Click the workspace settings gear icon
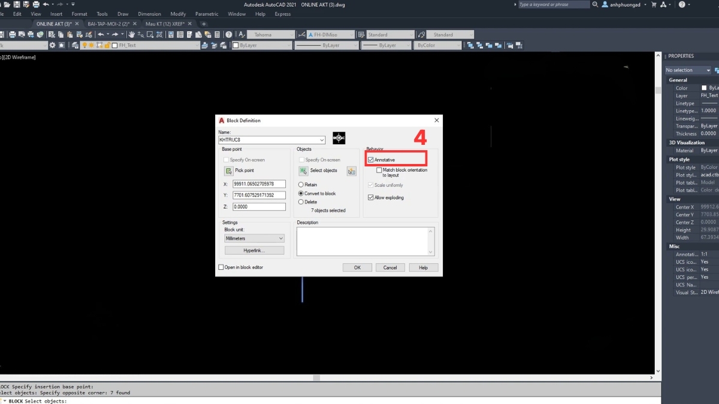 click(52, 45)
